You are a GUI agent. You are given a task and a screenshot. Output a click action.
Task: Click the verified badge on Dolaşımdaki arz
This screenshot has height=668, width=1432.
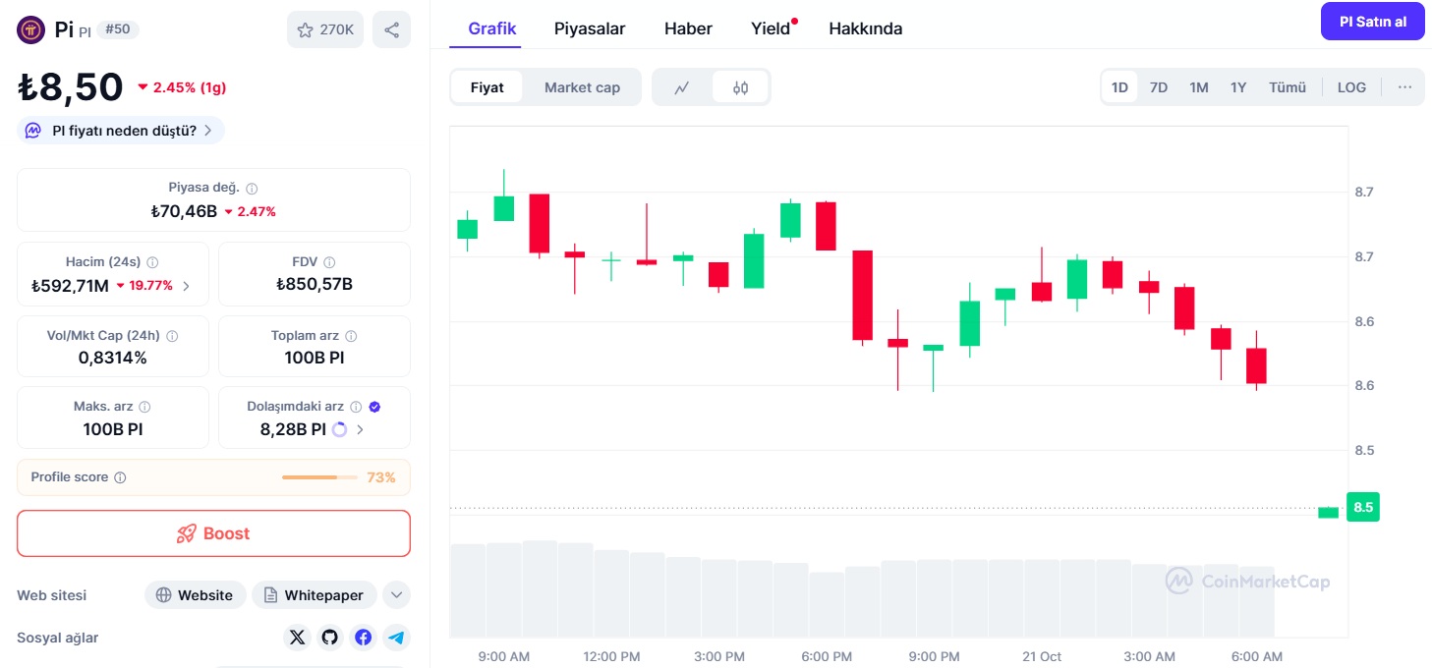point(374,407)
